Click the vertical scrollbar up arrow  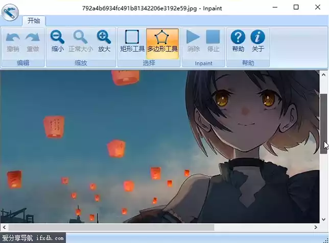pyautogui.click(x=323, y=74)
